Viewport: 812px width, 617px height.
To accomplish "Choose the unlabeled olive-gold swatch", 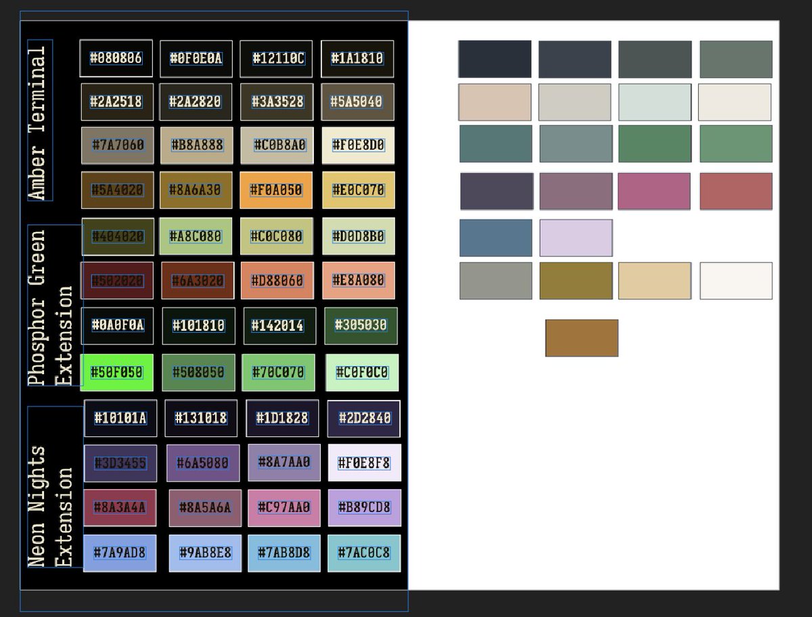I will tap(576, 281).
